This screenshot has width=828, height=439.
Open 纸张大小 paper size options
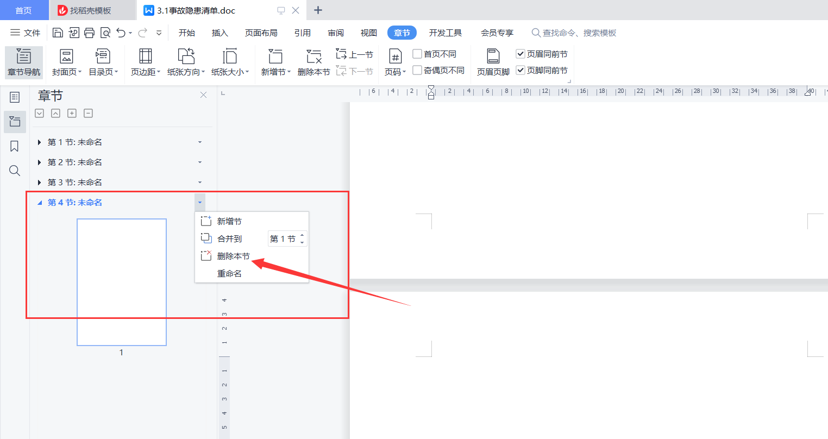point(230,62)
